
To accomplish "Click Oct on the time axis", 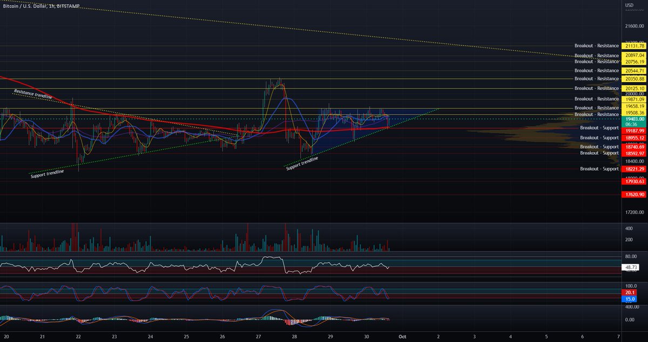I will click(x=402, y=337).
